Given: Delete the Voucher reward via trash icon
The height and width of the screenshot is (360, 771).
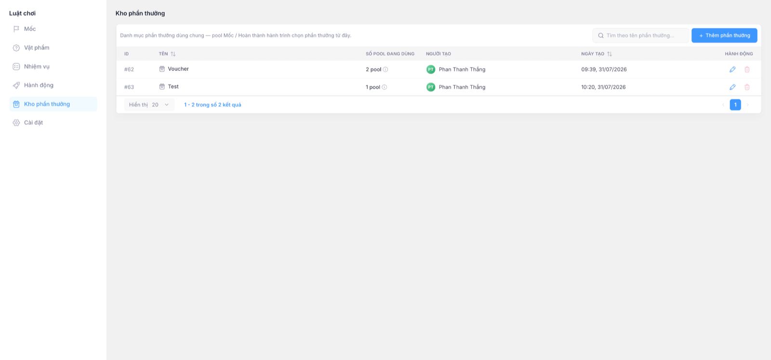Looking at the screenshot, I should [747, 69].
